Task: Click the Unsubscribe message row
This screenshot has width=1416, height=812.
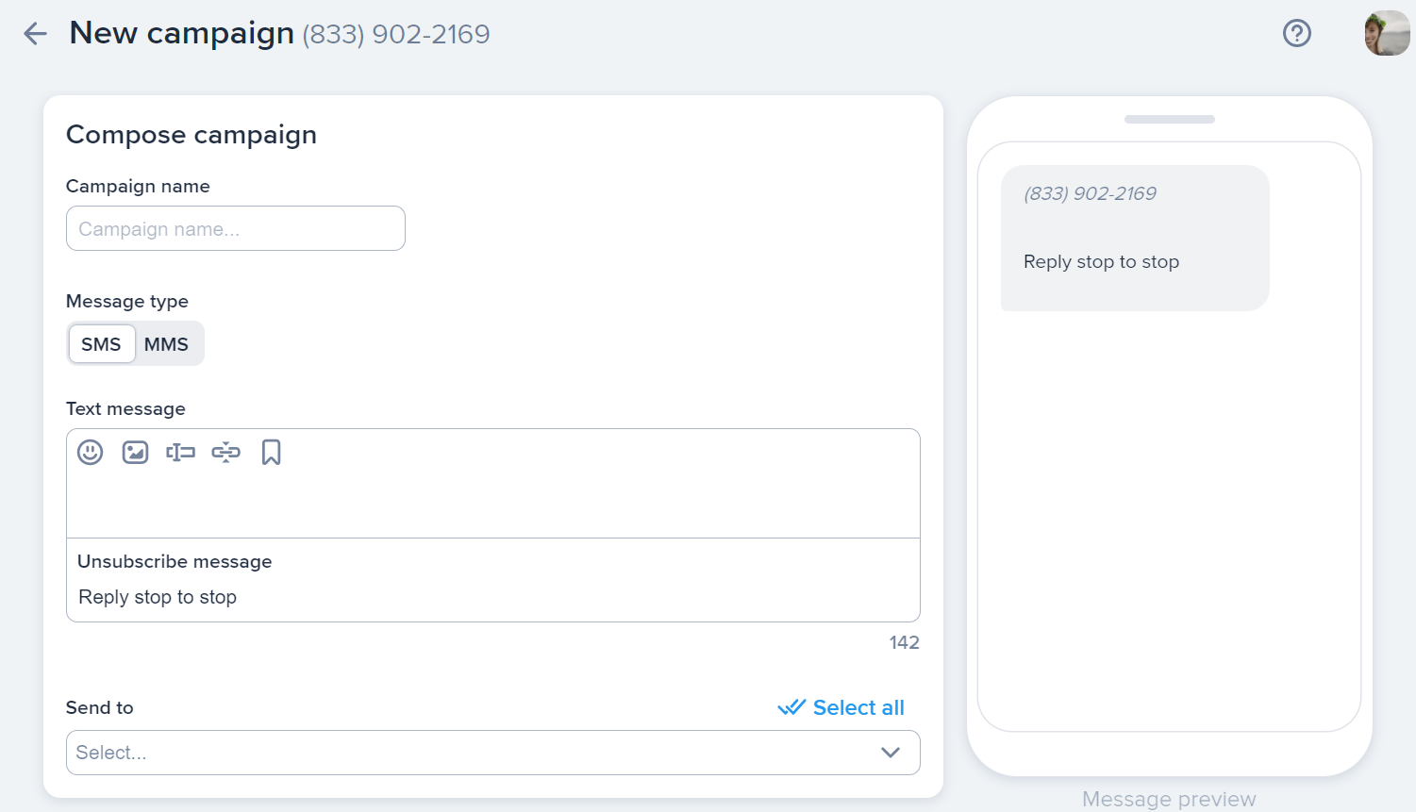Action: point(492,580)
